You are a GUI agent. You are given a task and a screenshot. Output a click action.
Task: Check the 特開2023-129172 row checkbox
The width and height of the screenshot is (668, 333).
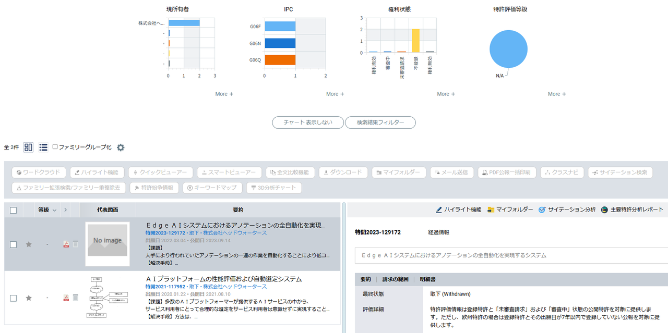click(x=14, y=244)
